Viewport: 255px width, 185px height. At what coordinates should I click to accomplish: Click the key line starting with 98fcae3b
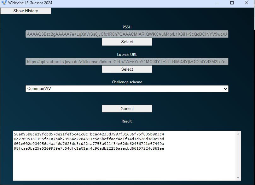89,148
